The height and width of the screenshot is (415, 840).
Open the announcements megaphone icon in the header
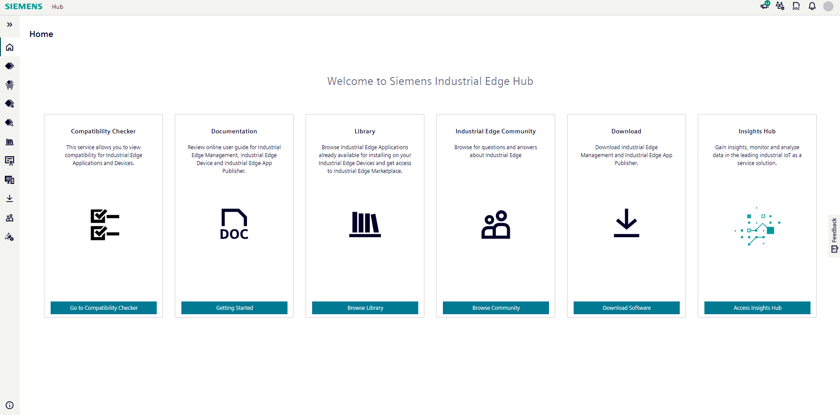[x=765, y=6]
